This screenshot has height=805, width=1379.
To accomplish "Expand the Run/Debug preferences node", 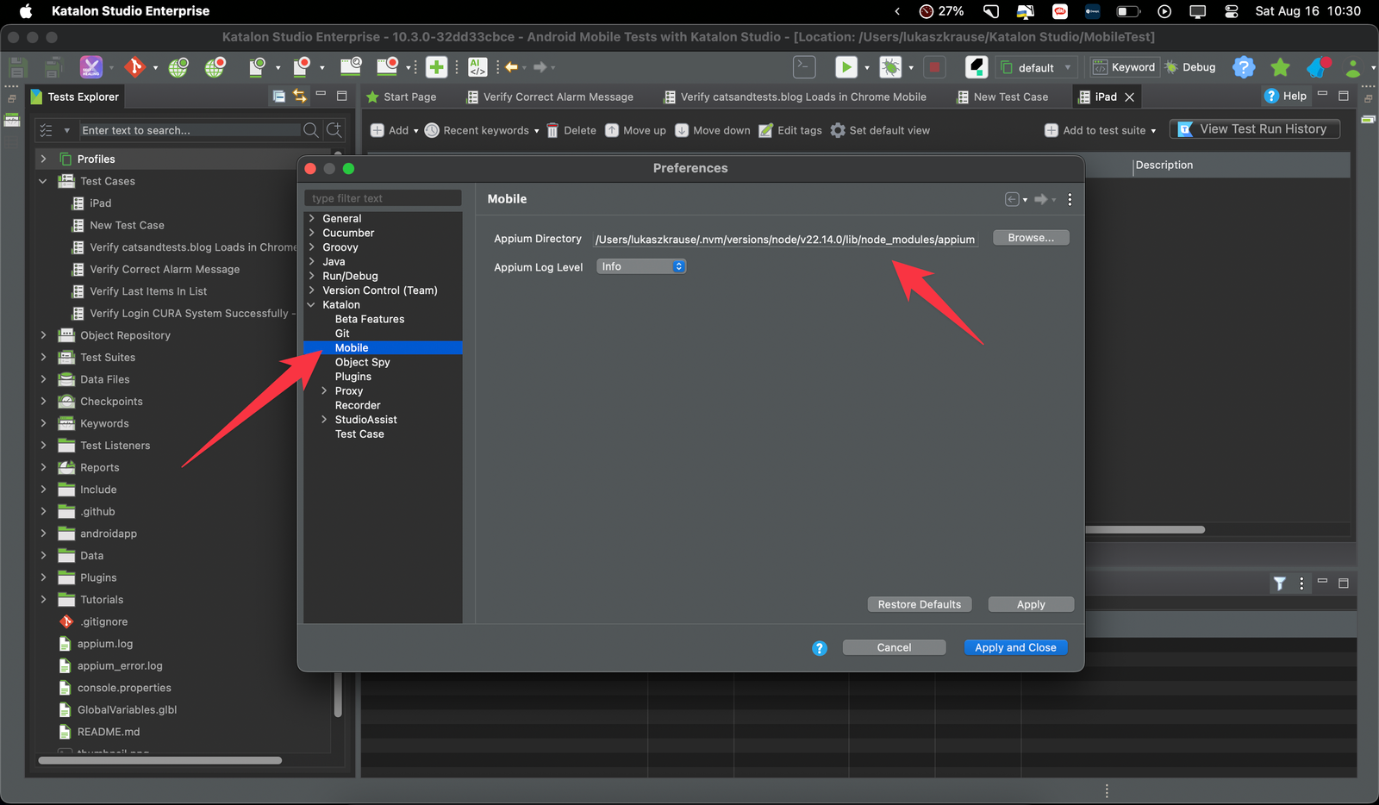I will (312, 276).
